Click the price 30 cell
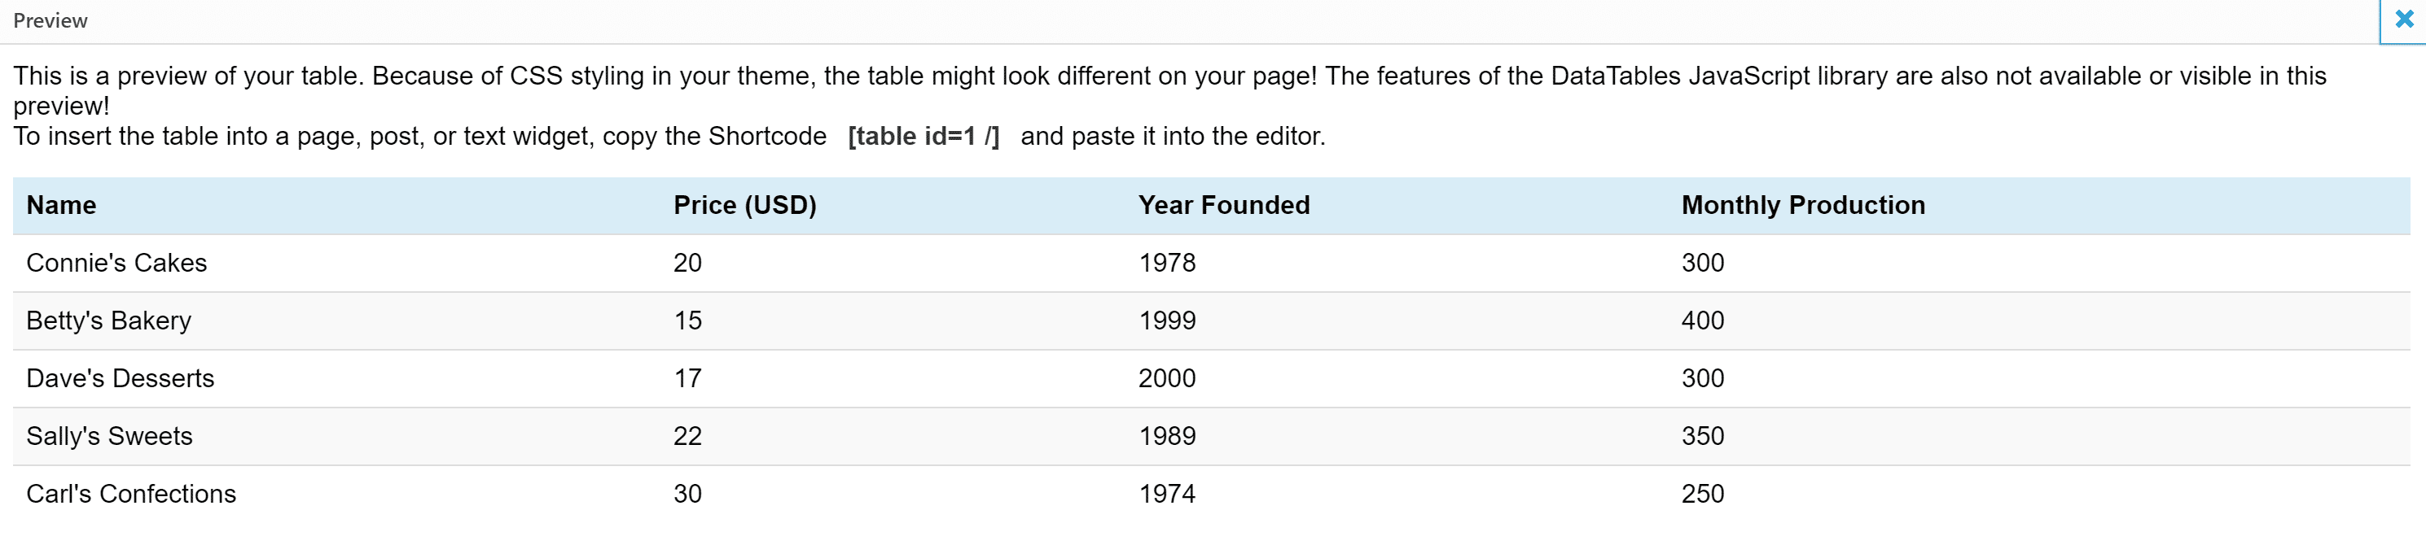This screenshot has height=545, width=2426. point(687,495)
